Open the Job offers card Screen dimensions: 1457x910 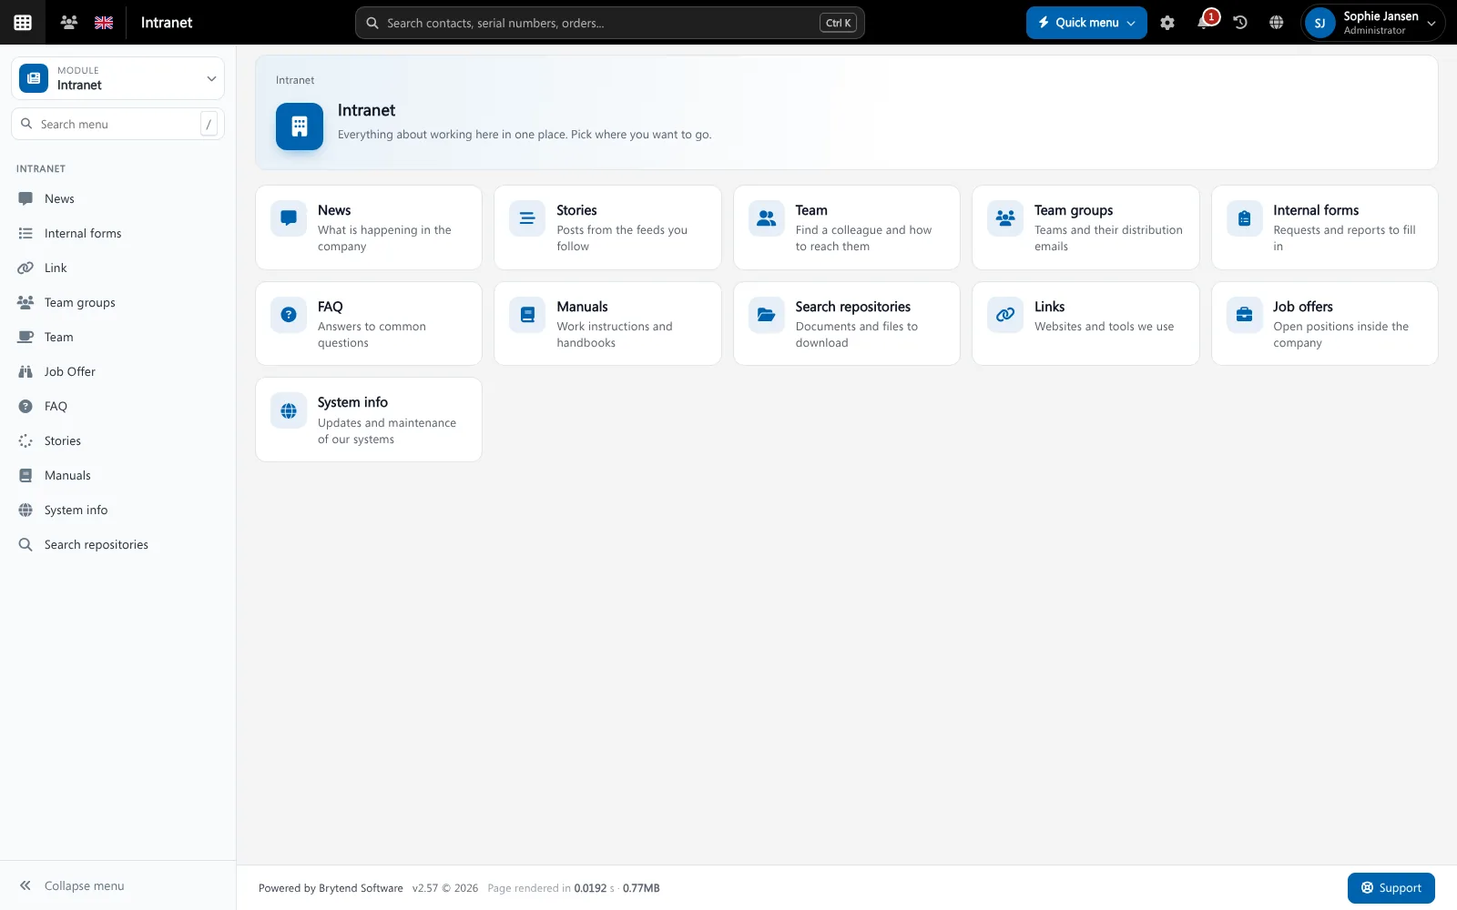tap(1325, 324)
